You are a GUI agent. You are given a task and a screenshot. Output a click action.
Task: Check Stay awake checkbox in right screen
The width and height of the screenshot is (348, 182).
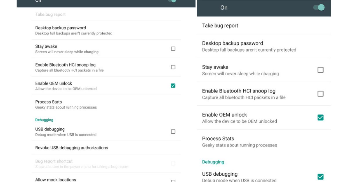[x=320, y=70]
